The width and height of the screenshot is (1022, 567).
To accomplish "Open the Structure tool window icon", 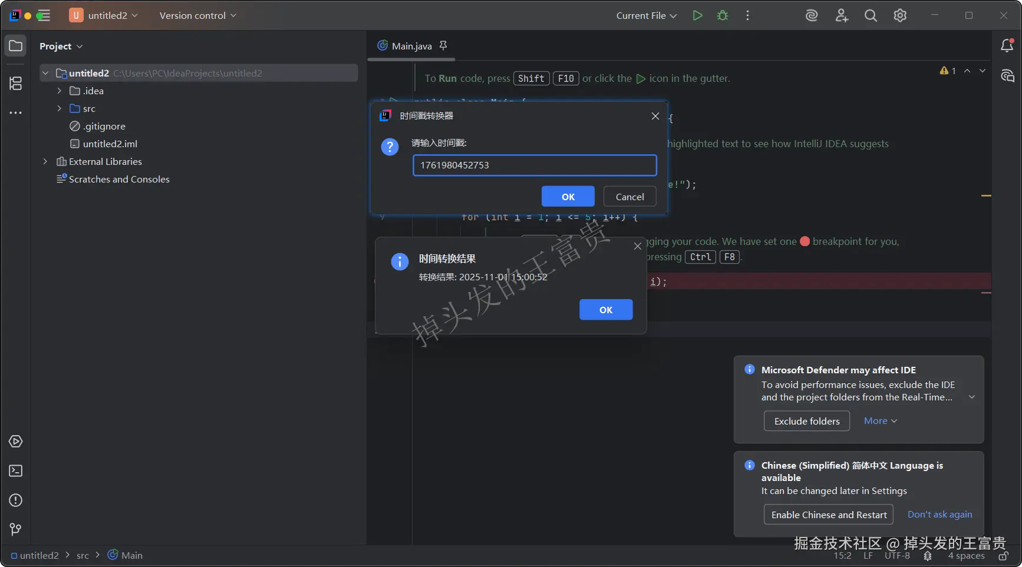I will [x=16, y=84].
